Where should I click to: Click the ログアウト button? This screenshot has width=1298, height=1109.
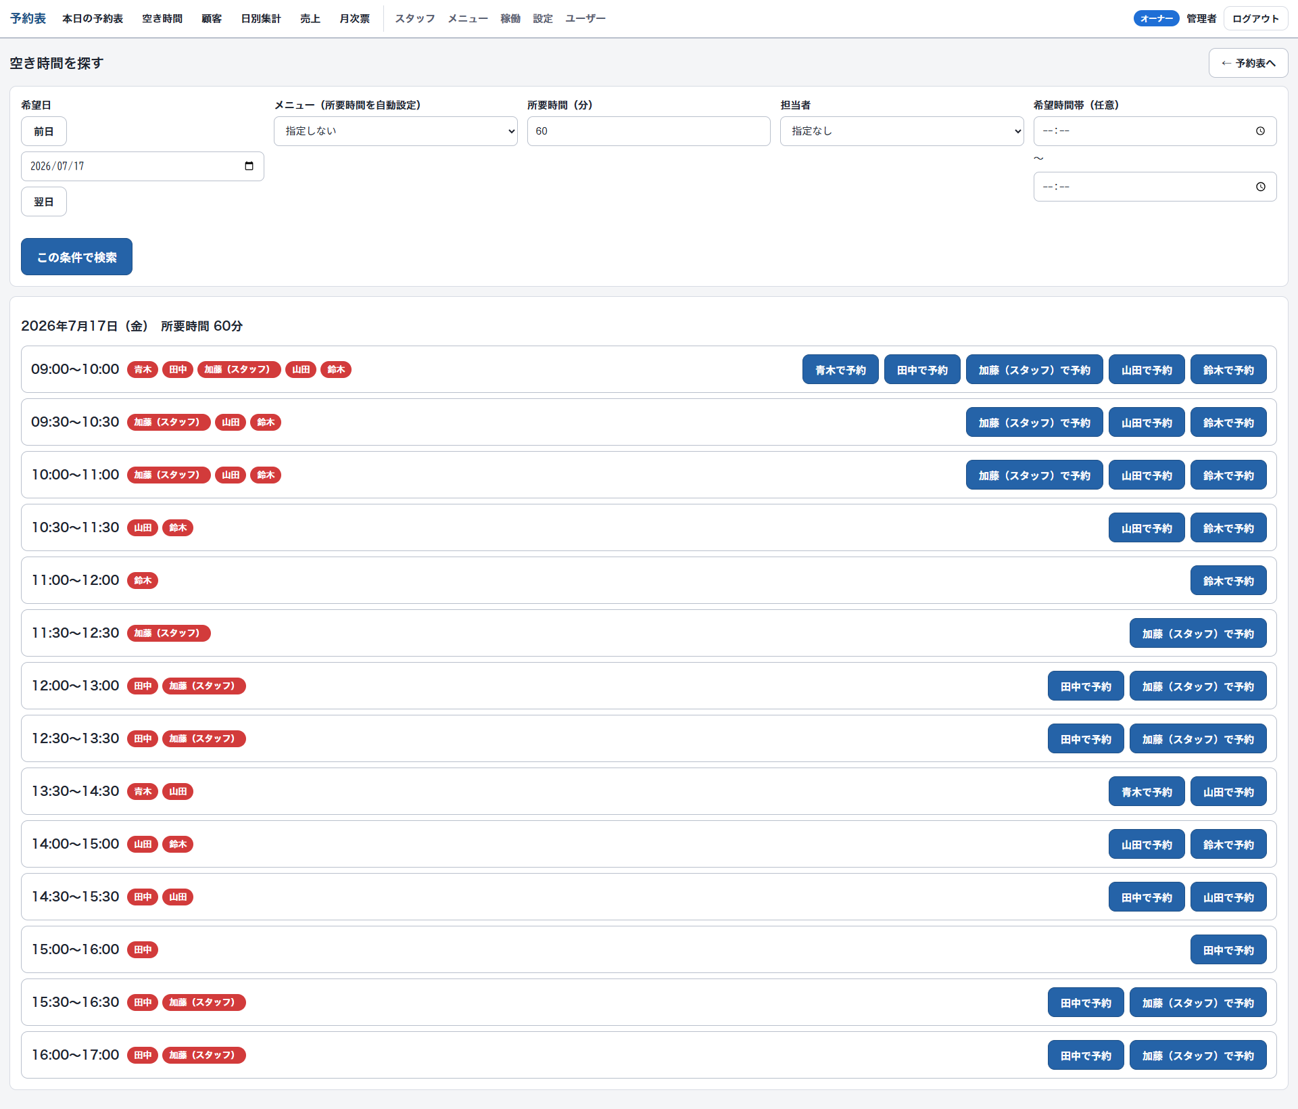1255,18
